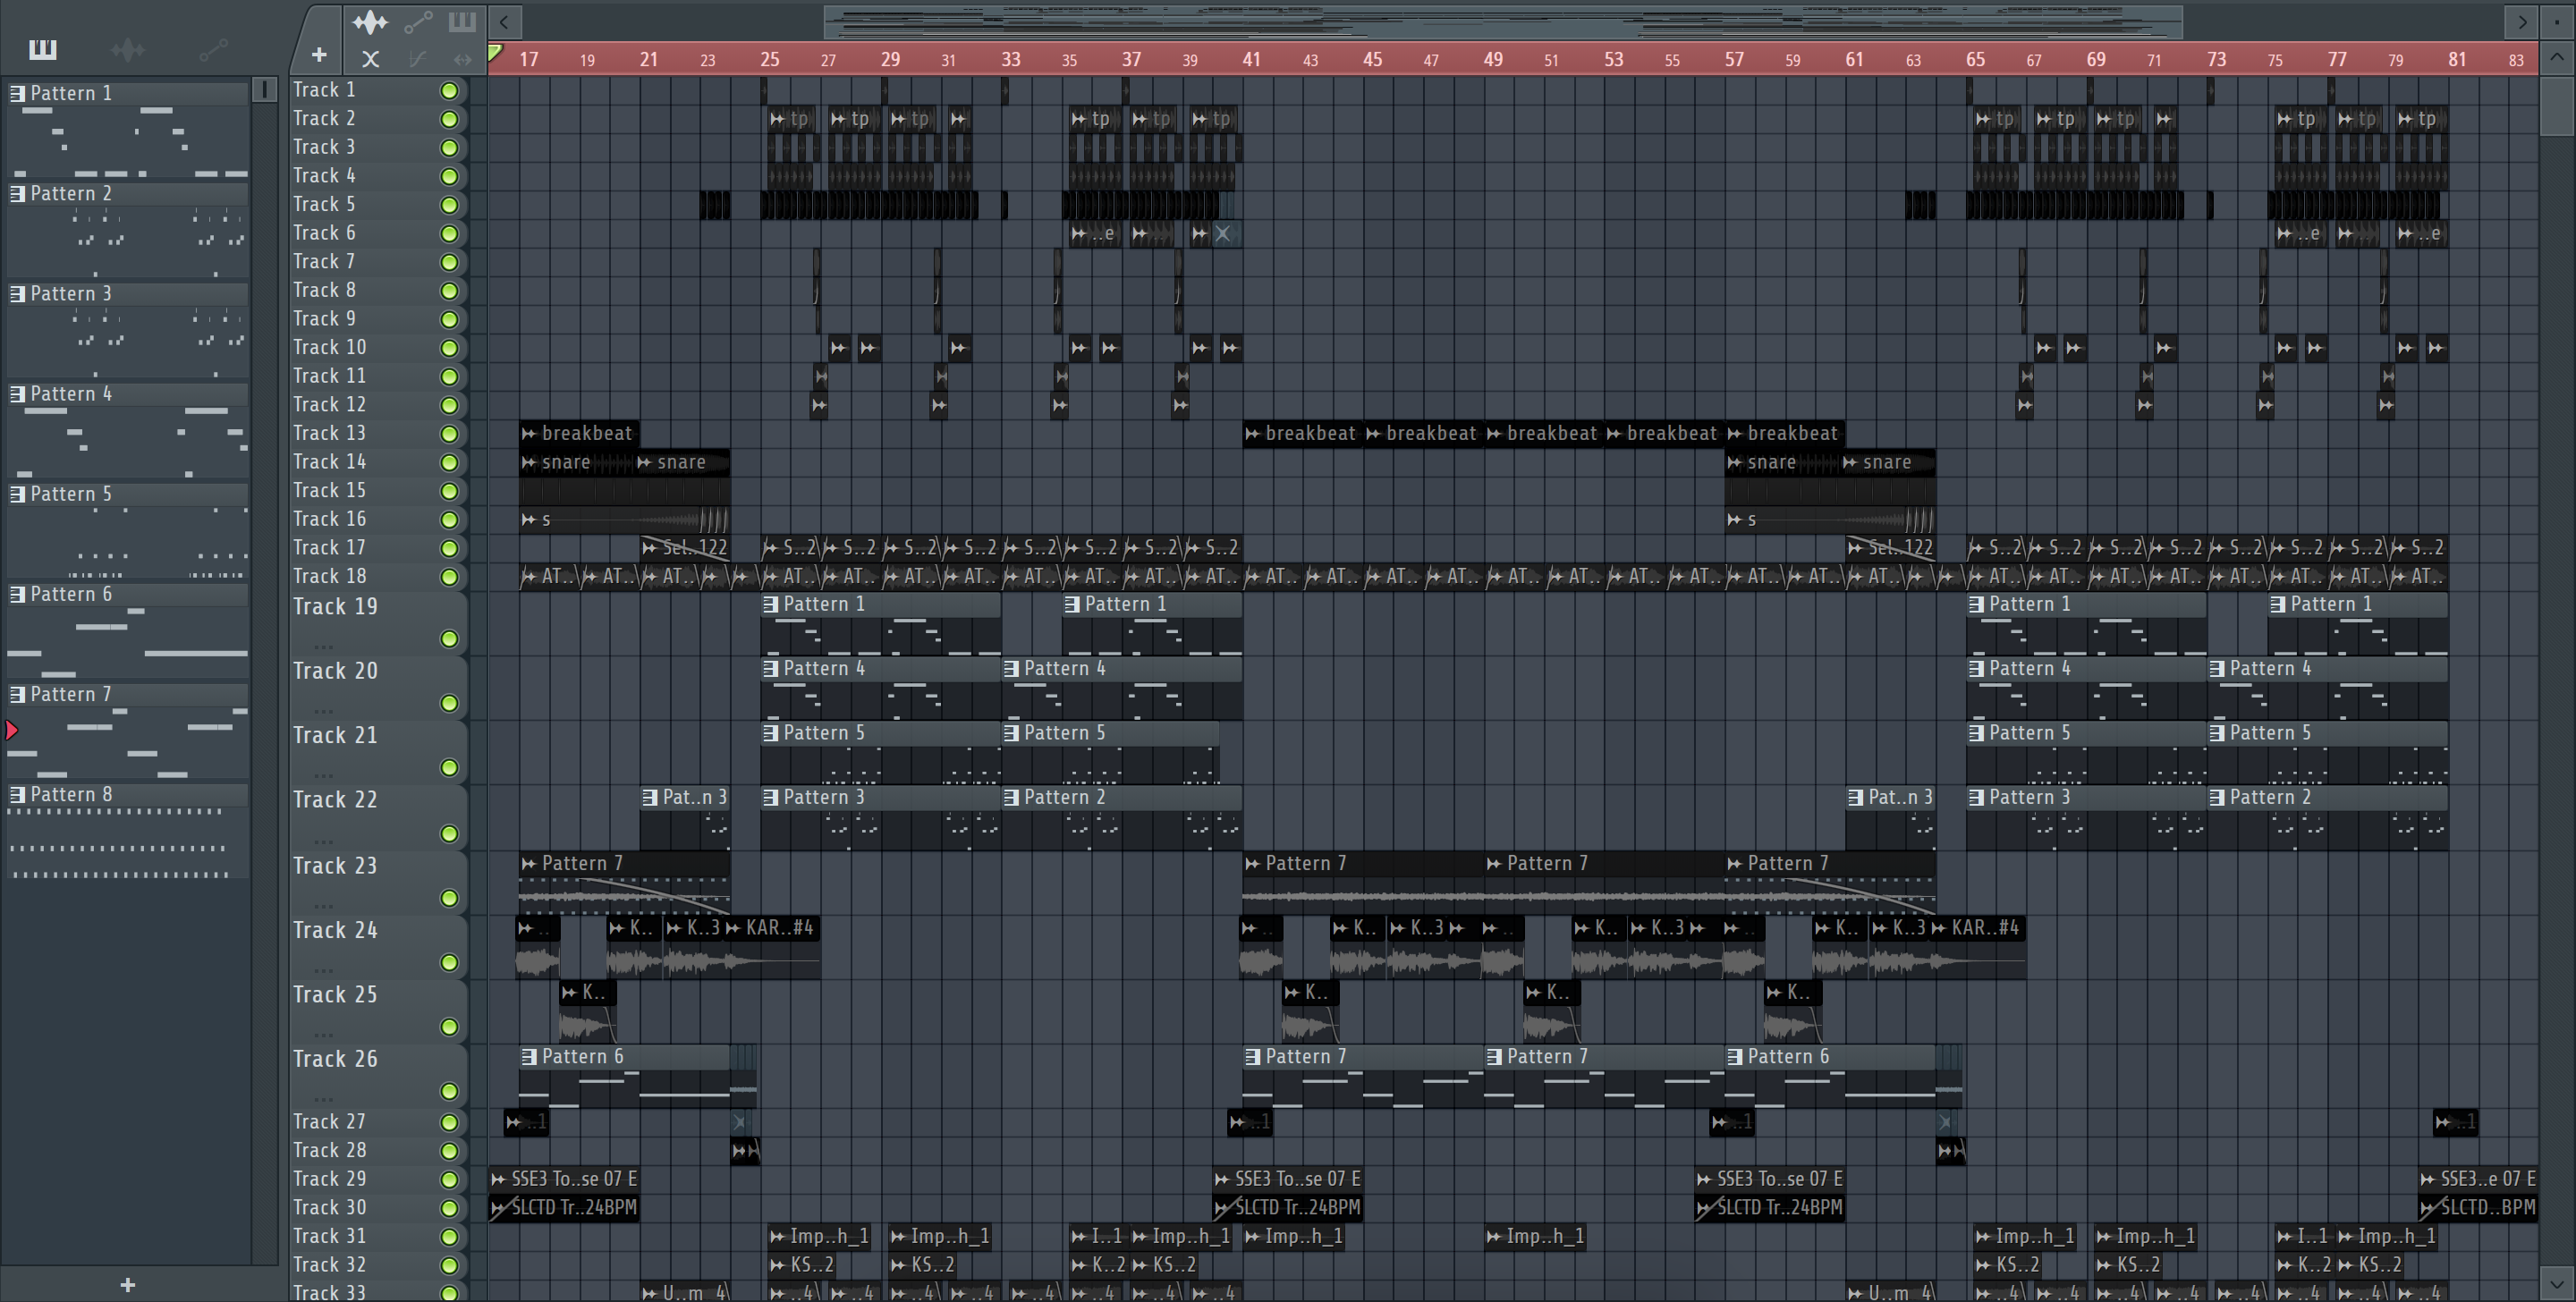Open clip menu of SSE3 To..se 07 E at bar 16
Image resolution: width=2576 pixels, height=1302 pixels.
click(x=499, y=1179)
